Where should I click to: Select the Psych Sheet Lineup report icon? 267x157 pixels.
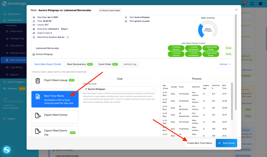click(38, 81)
